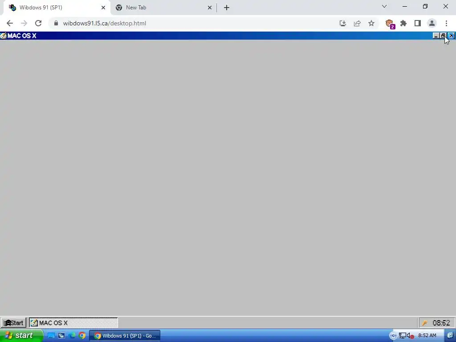This screenshot has width=456, height=342.
Task: Close the Chrome browser window
Action: (x=445, y=6)
